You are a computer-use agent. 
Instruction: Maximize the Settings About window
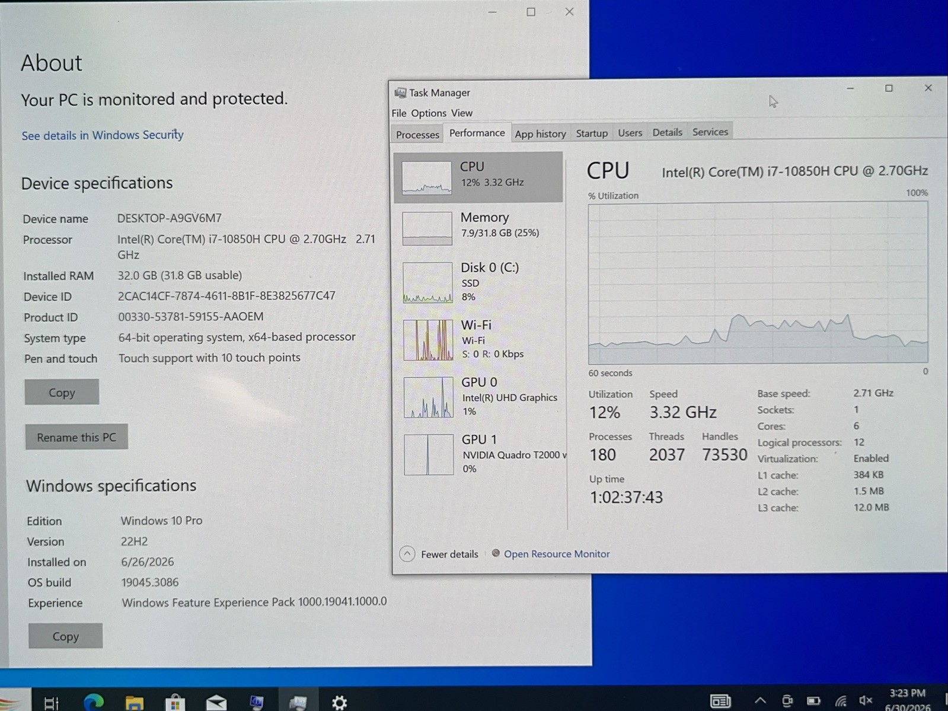(x=531, y=12)
